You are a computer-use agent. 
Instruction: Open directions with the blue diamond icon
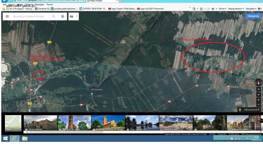coord(62,16)
